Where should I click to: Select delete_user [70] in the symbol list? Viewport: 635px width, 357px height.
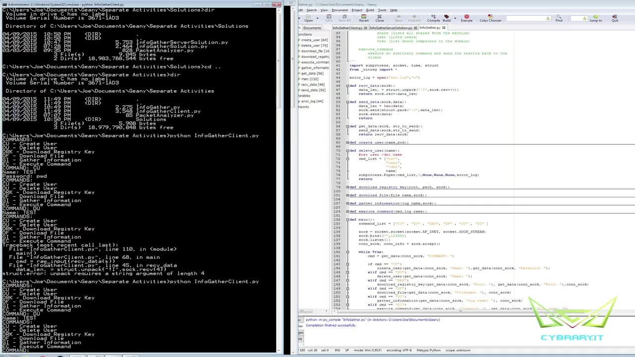(x=315, y=46)
